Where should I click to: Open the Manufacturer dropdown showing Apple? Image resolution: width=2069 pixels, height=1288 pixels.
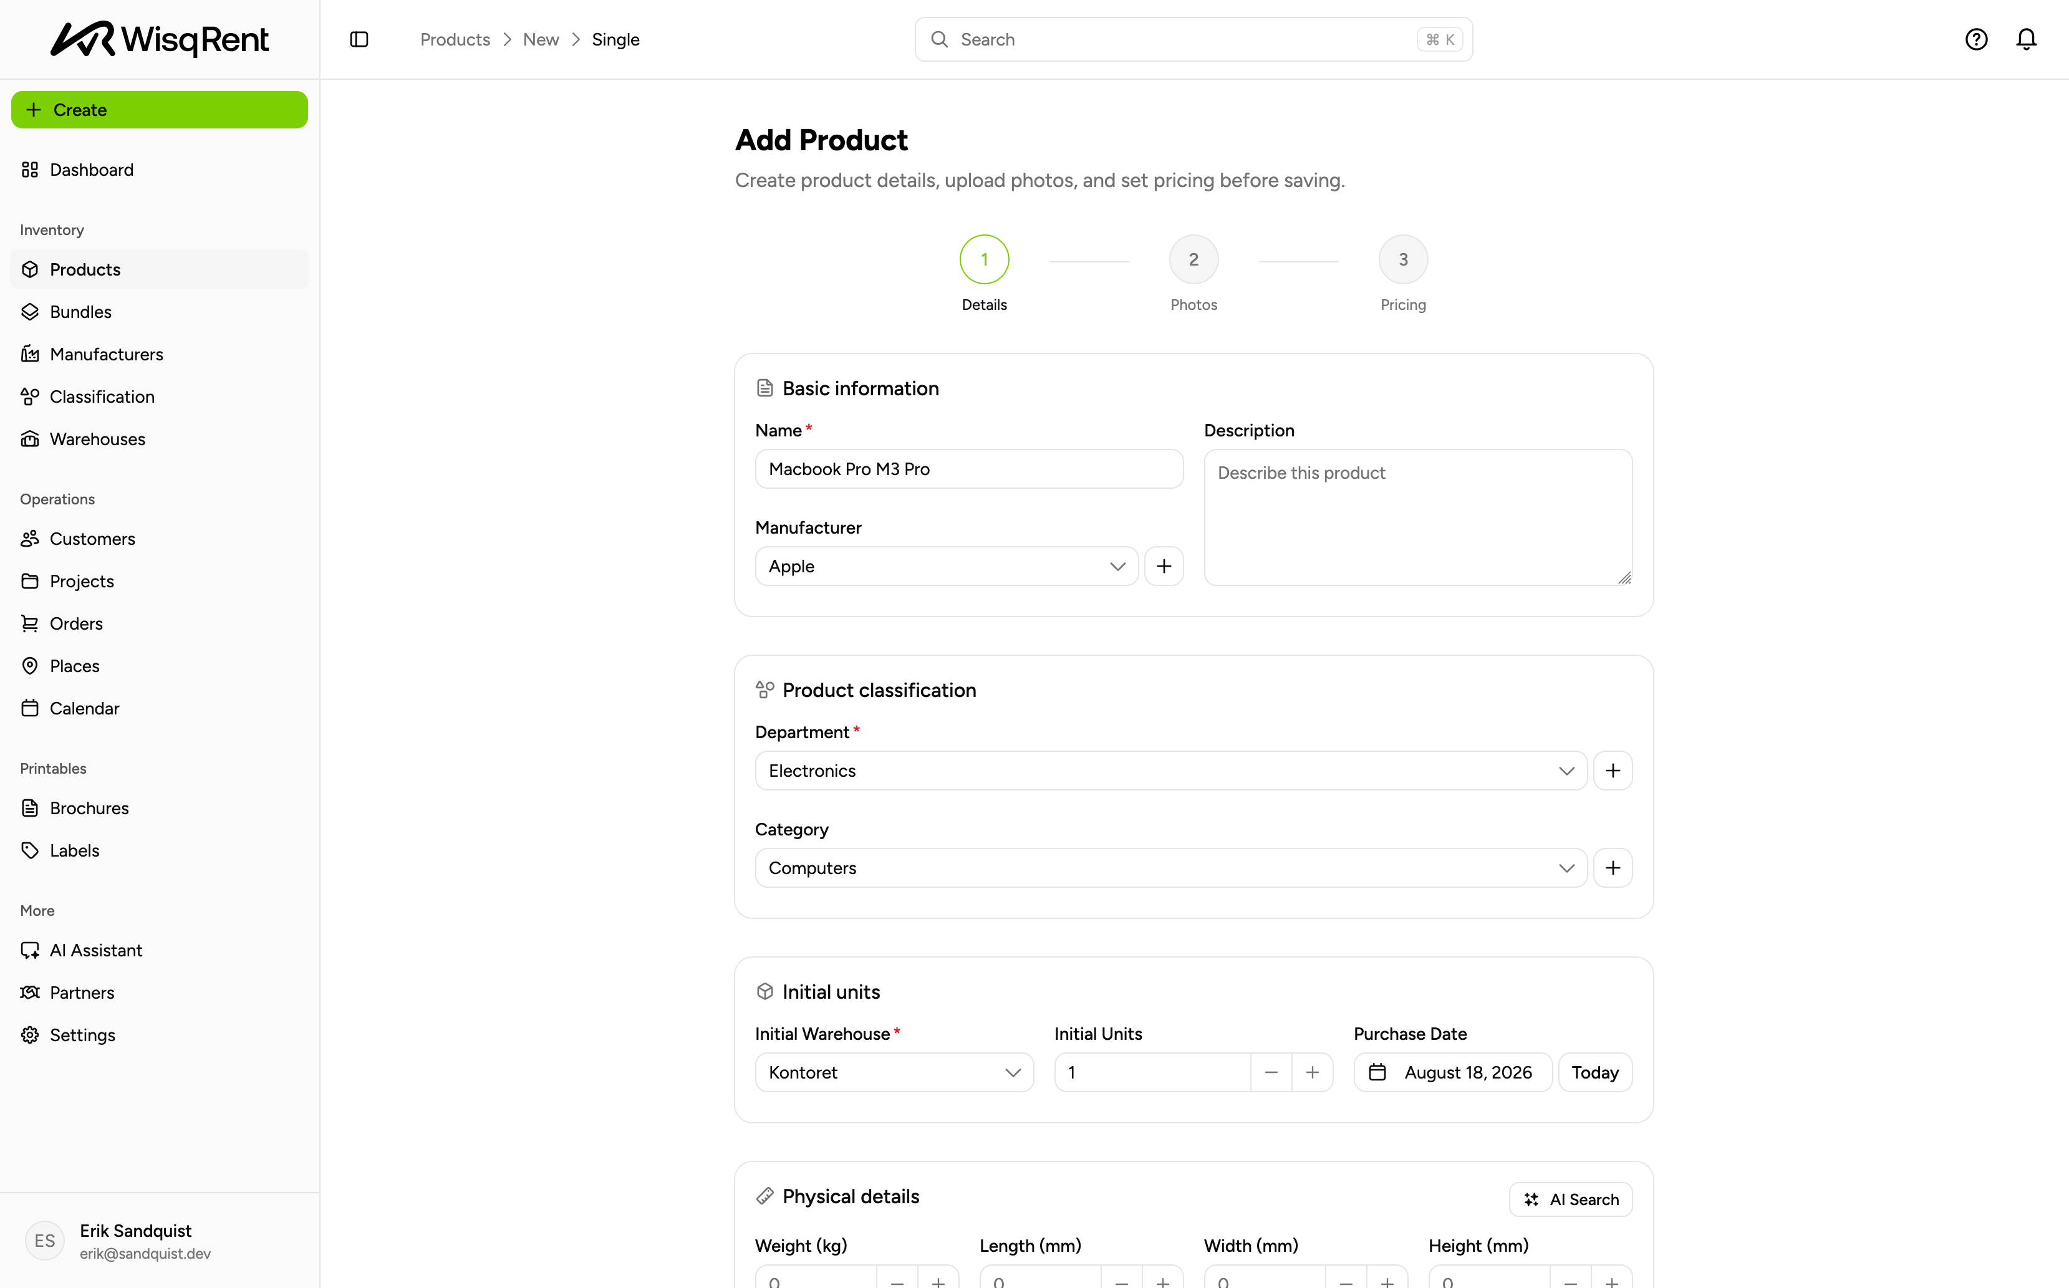(947, 567)
